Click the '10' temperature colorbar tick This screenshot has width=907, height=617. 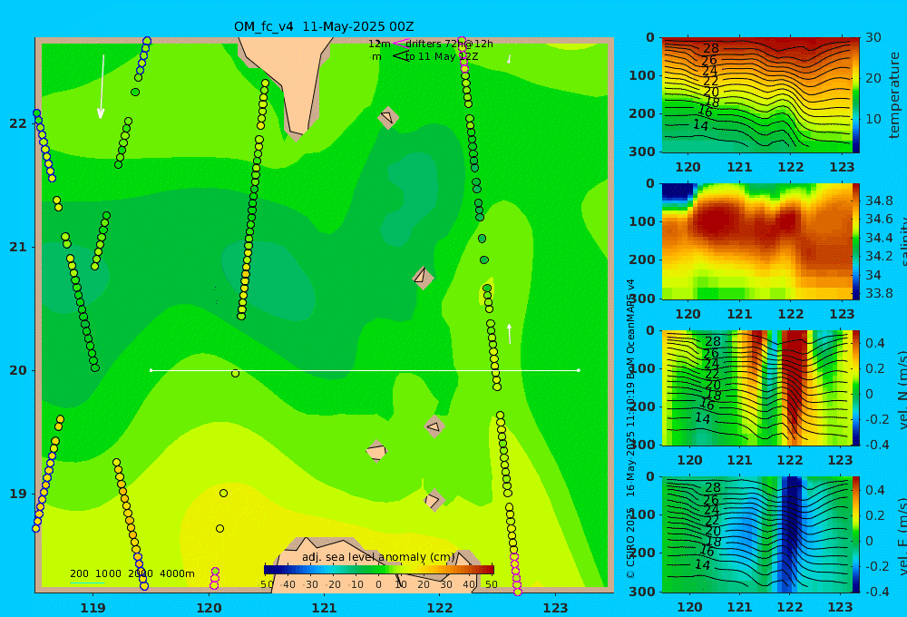pyautogui.click(x=873, y=119)
